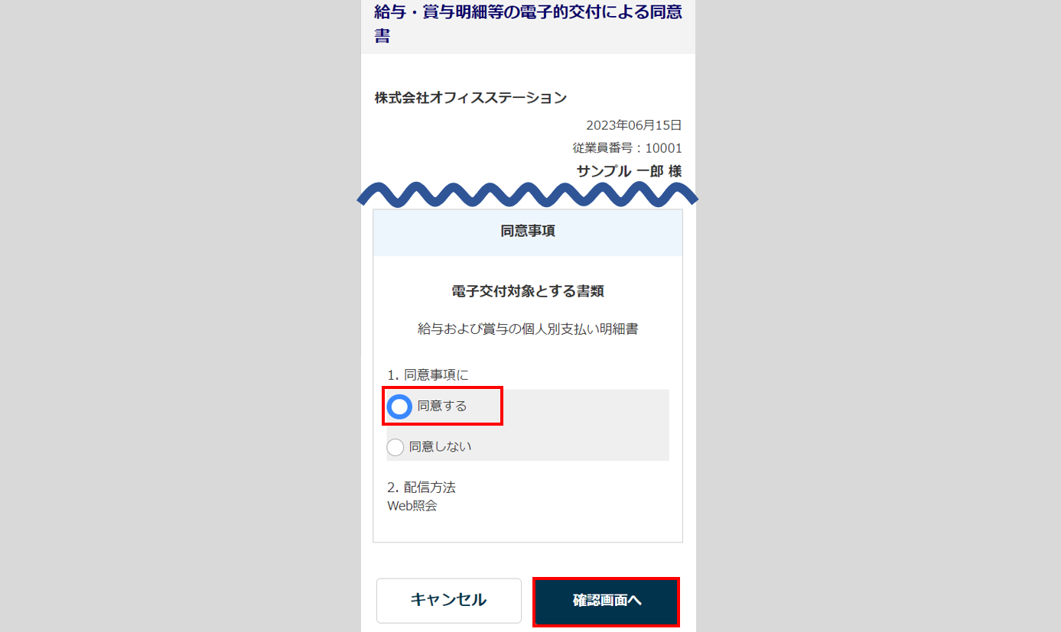This screenshot has height=632, width=1061.
Task: Click the 同意事項 section header bar
Action: [528, 232]
